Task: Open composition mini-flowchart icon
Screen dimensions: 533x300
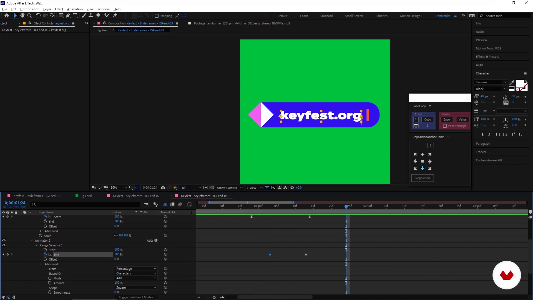Action: point(146,205)
